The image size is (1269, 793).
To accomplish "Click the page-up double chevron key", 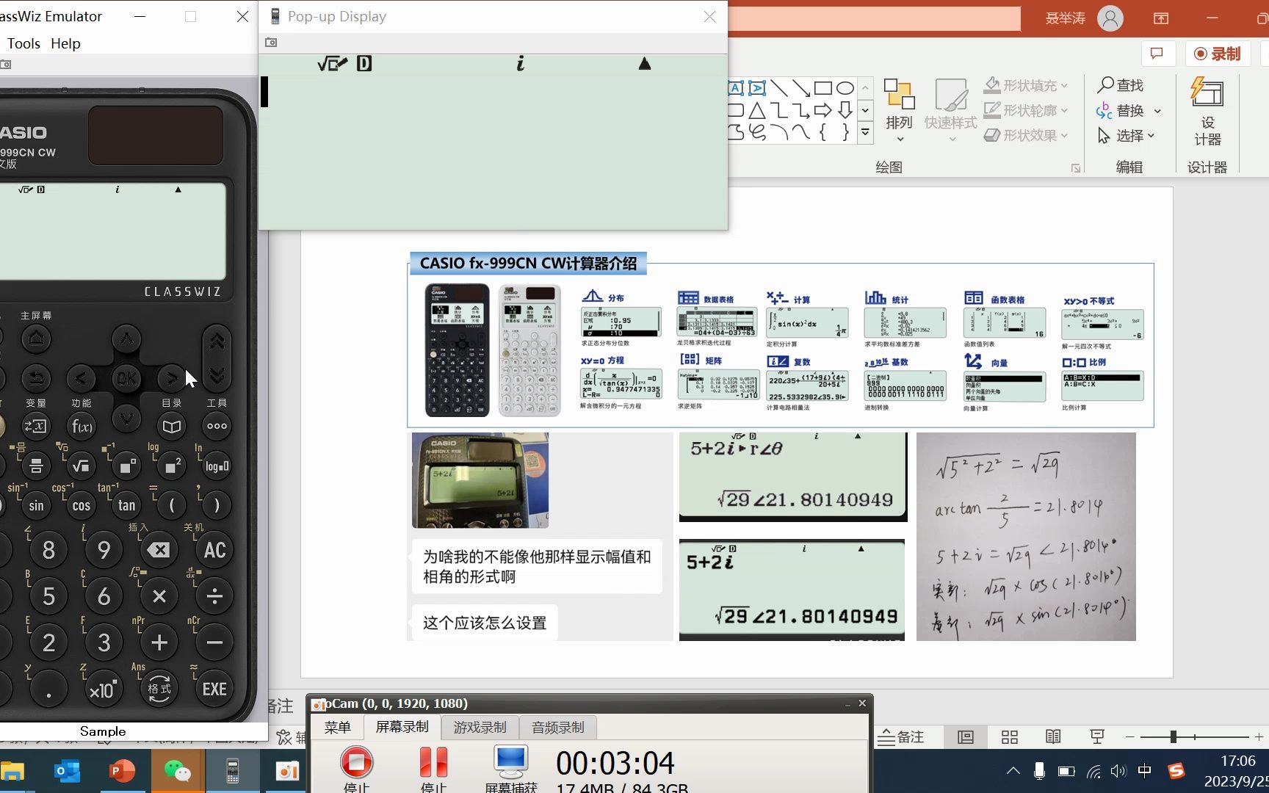I will point(217,341).
